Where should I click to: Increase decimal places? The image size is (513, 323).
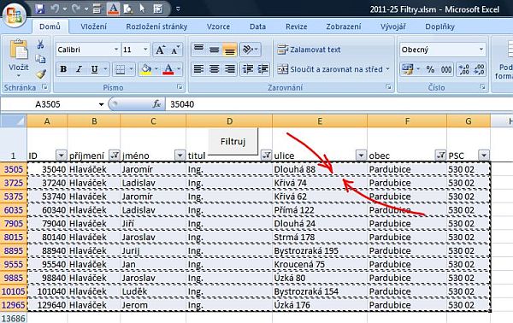click(464, 69)
